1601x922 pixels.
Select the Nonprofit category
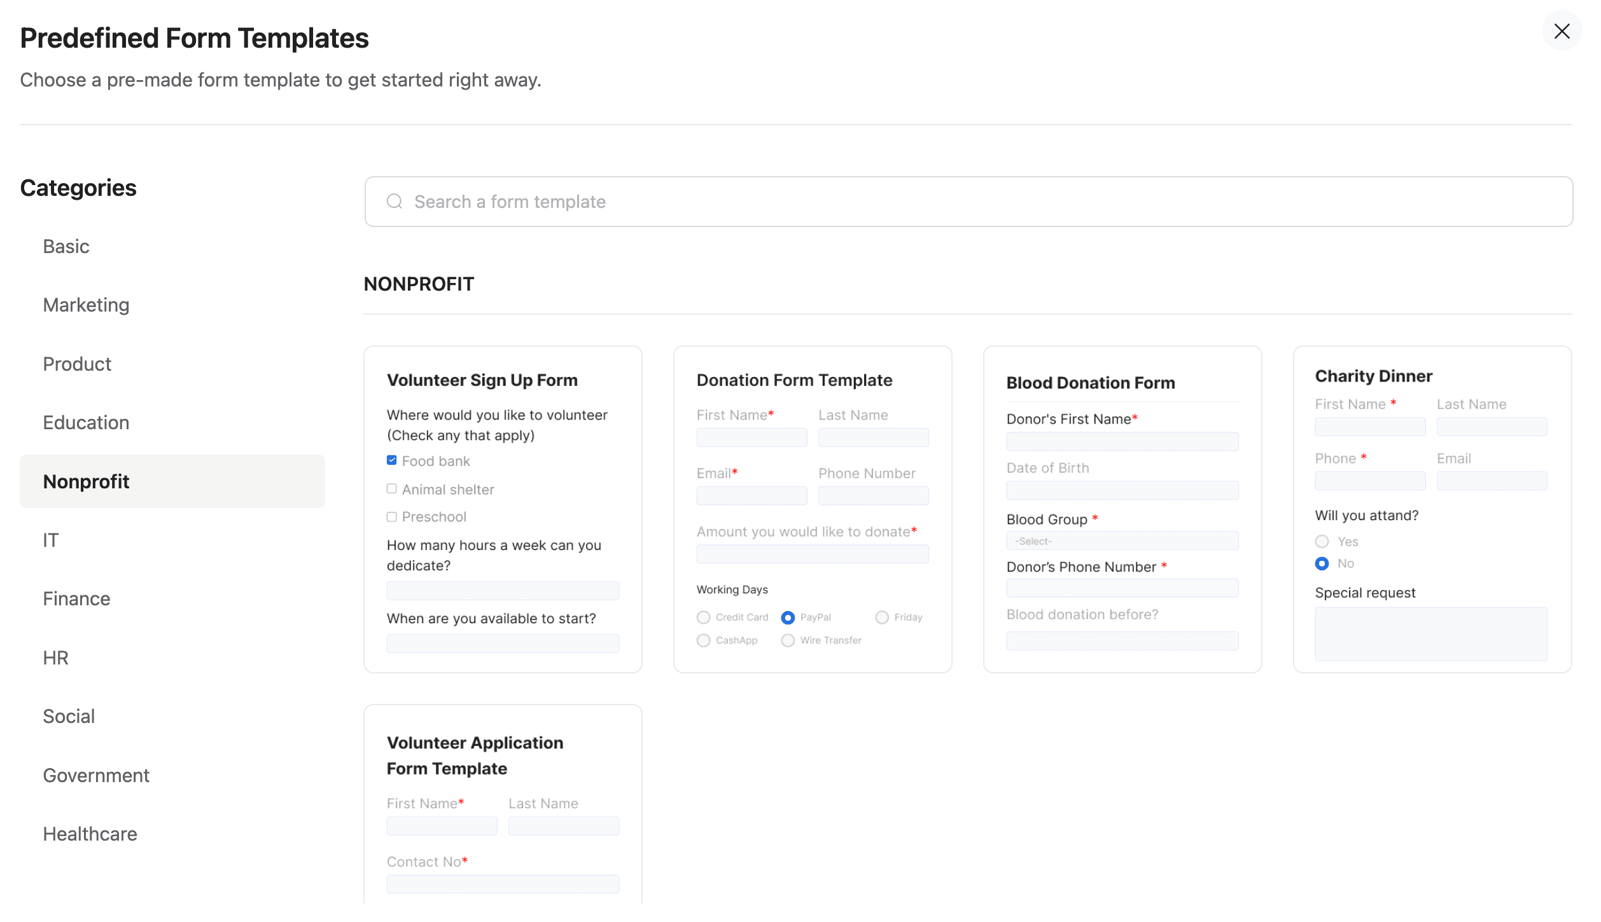point(87,481)
